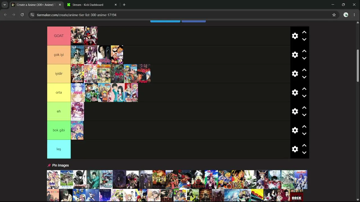The width and height of the screenshot is (360, 202).
Task: Open settings gear for leş tier
Action: (295, 149)
